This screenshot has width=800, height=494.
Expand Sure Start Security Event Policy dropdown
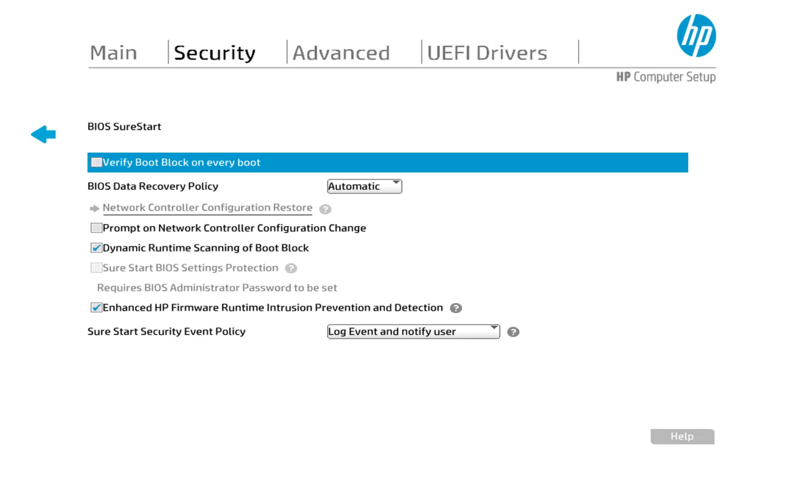[x=413, y=332]
